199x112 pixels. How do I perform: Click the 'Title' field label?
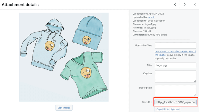149,65
